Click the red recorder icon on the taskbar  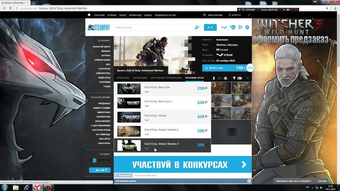[x=48, y=188]
